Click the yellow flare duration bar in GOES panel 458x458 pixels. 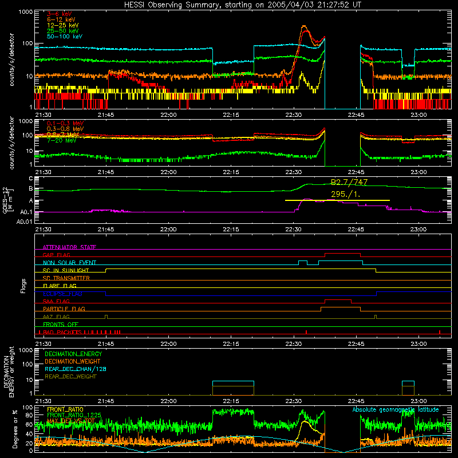[337, 200]
